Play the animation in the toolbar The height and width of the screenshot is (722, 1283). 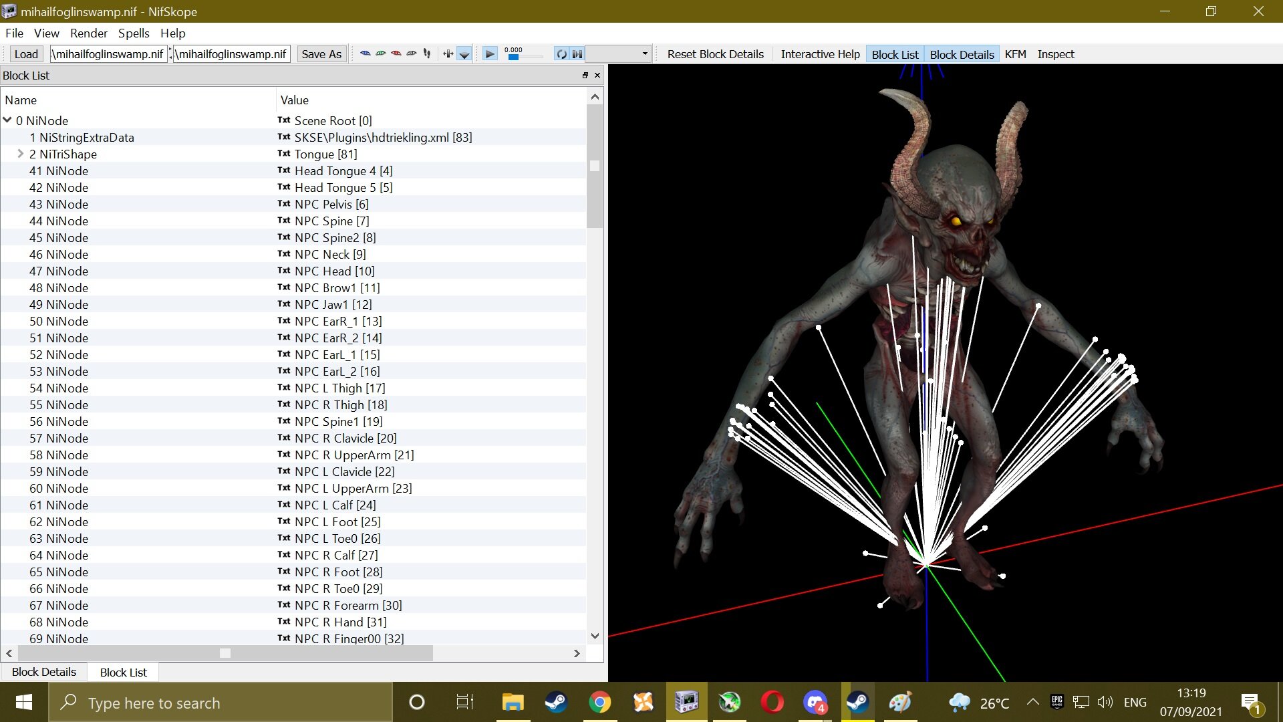click(490, 53)
